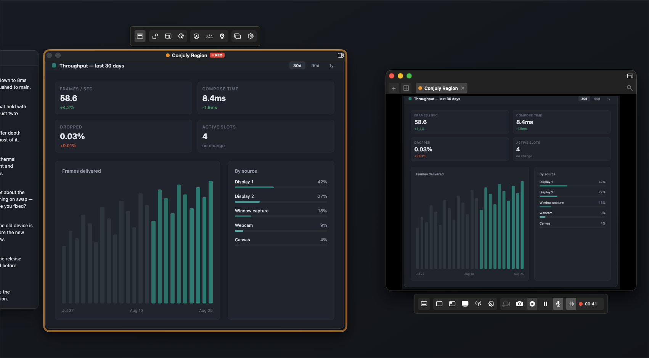
Task: Click the sidebar panel icon in Conjuly Region titlebar
Action: (x=341, y=55)
